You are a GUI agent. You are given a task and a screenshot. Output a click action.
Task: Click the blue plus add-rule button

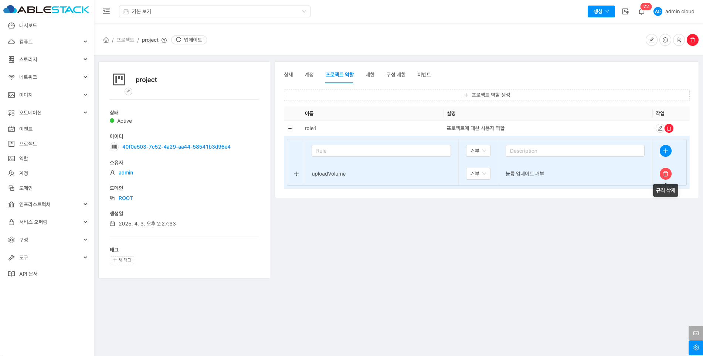[665, 151]
